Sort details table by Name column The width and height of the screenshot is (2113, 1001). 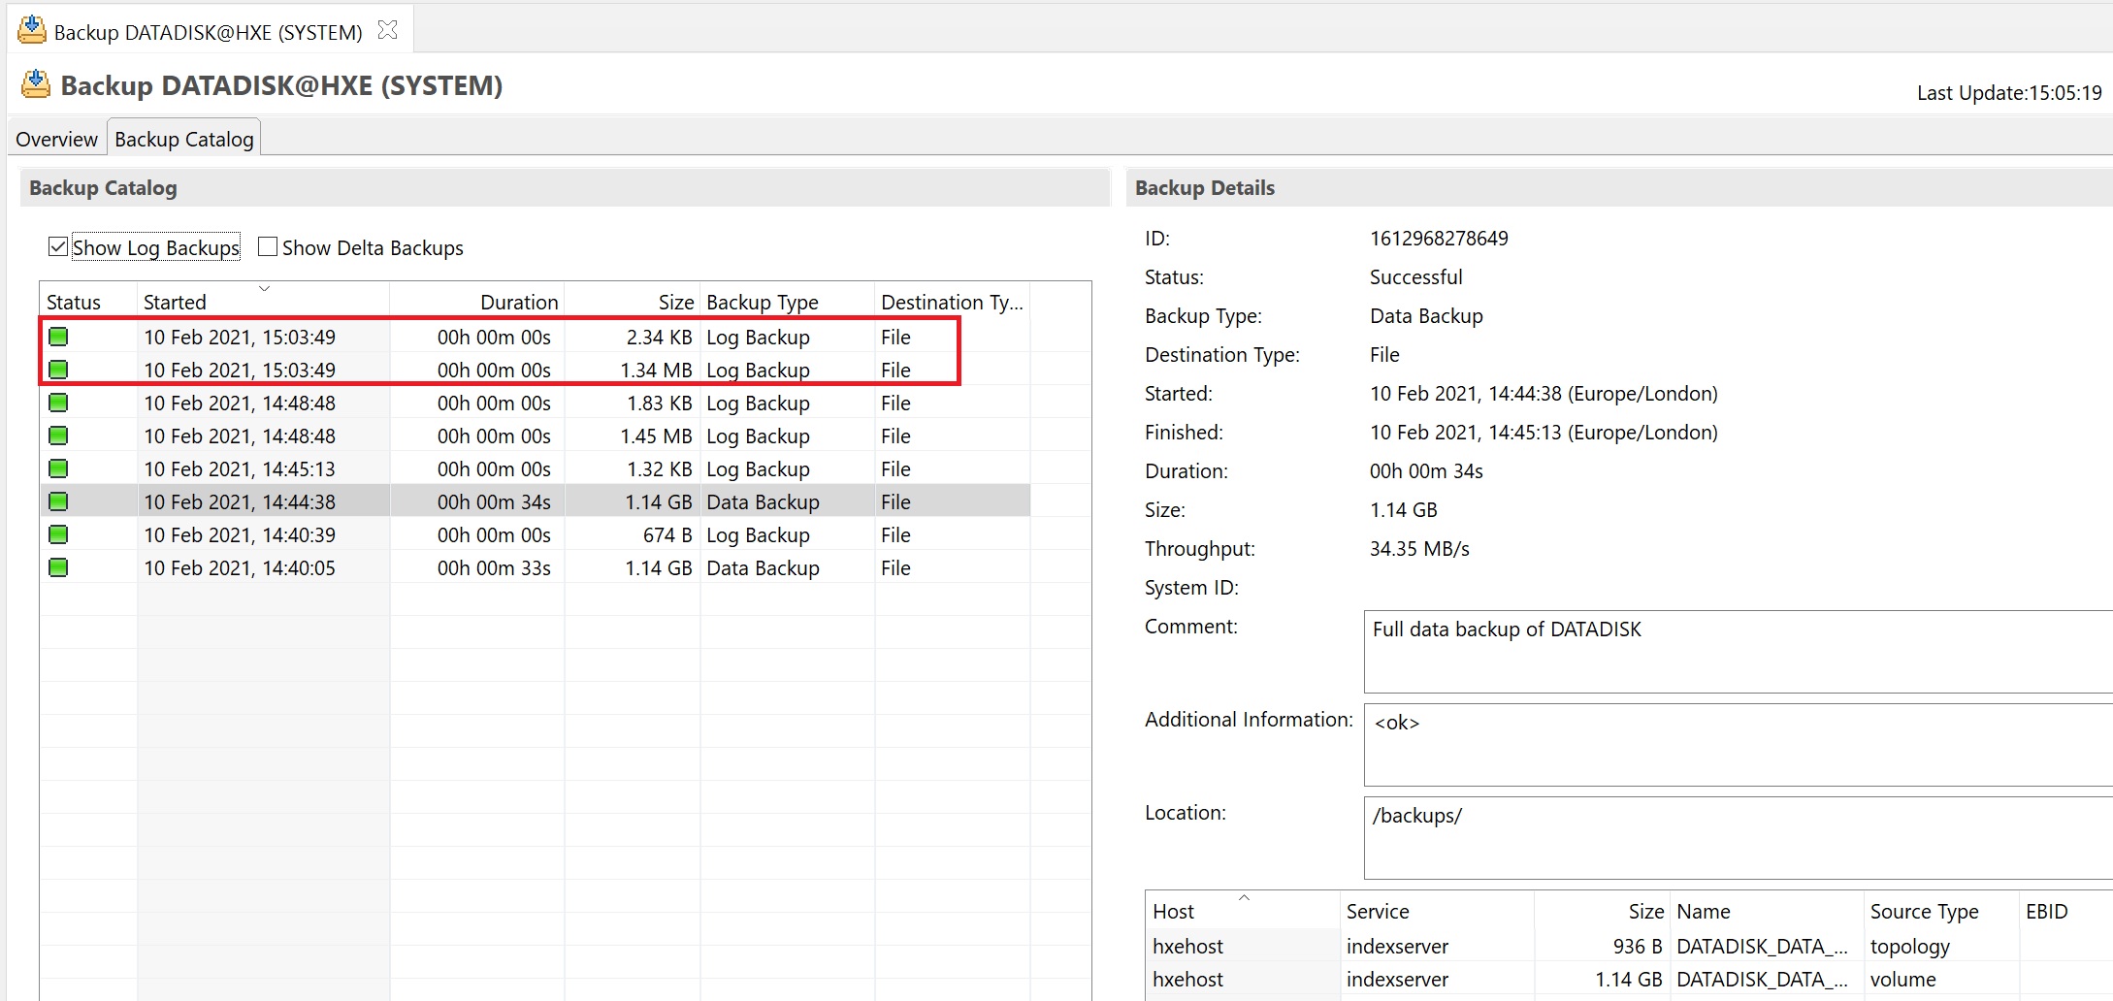[1767, 911]
